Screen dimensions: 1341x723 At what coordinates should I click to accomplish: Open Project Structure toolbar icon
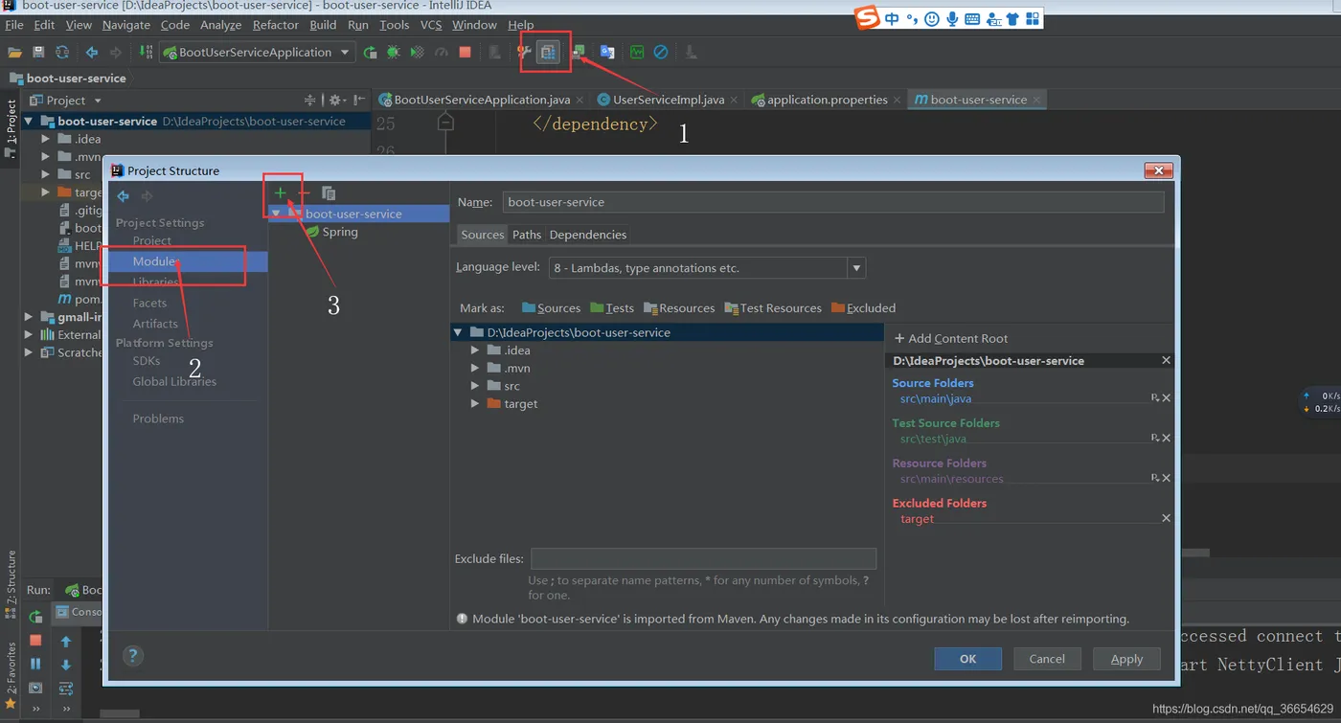tap(548, 53)
